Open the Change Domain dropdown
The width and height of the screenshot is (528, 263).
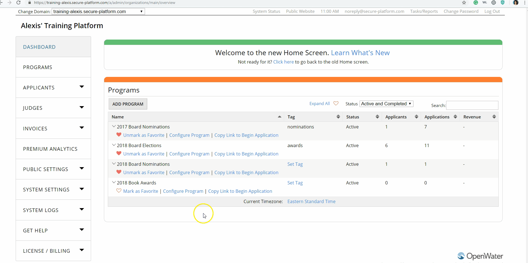[98, 11]
